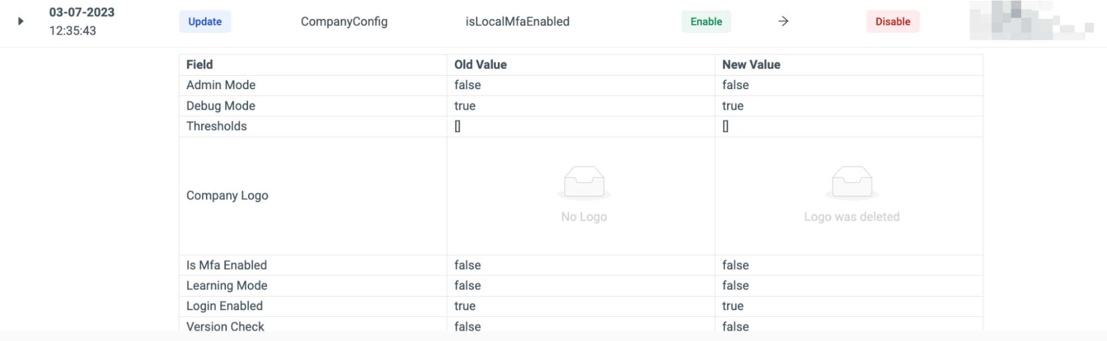Select the isLocalMfaEnabled field name

tap(517, 22)
